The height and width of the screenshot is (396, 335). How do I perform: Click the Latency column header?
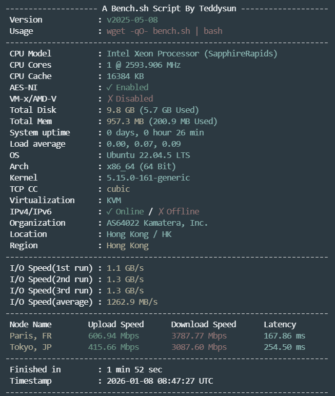(280, 324)
